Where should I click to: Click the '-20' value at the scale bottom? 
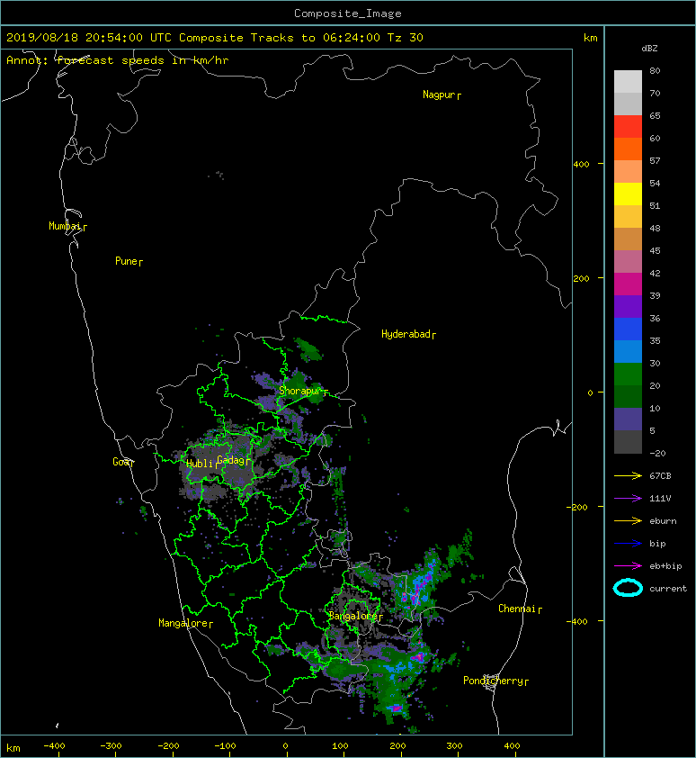click(x=657, y=454)
